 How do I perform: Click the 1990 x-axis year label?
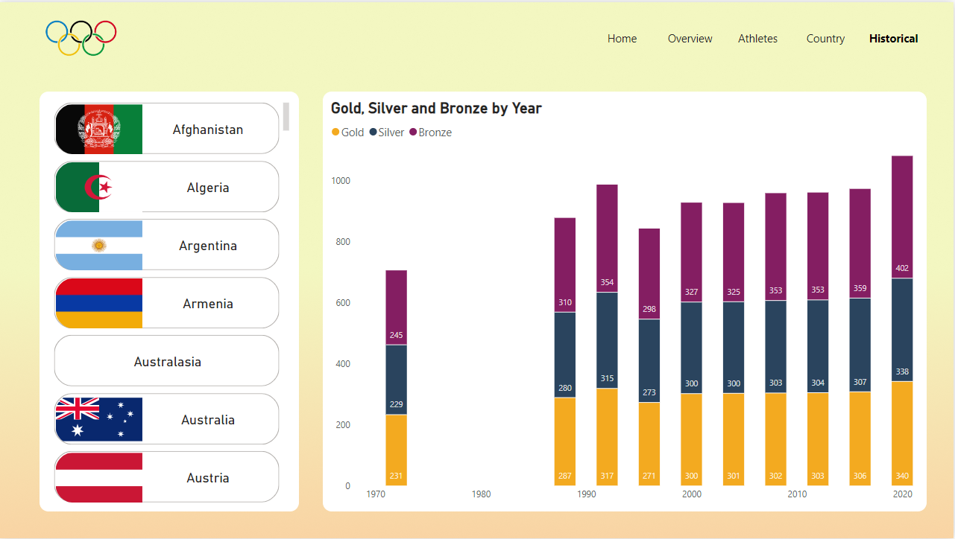pyautogui.click(x=587, y=494)
